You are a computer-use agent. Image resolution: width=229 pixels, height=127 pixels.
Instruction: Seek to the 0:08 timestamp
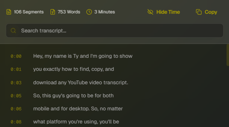pos(16,122)
